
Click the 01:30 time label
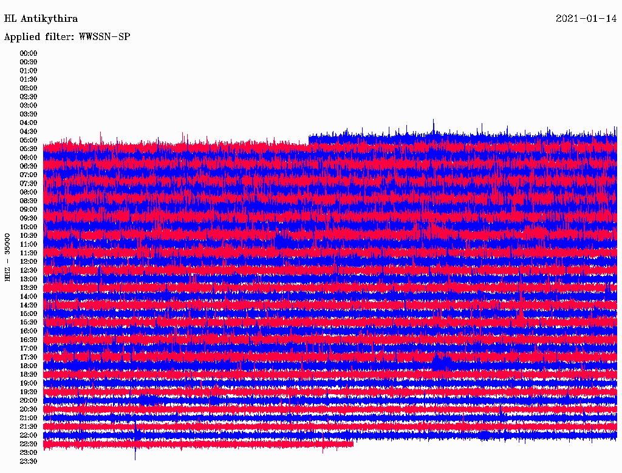click(x=29, y=79)
